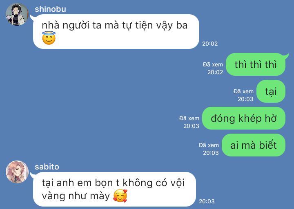Tap the 'đóng khép hờ' message bubble
The height and width of the screenshot is (209, 294).
click(x=244, y=118)
